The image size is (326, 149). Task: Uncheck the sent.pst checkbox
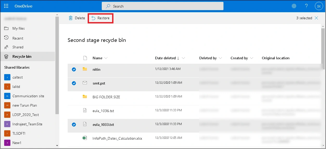74,83
